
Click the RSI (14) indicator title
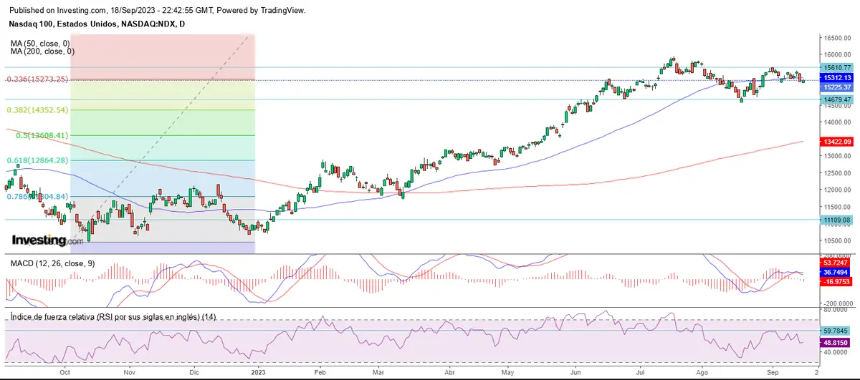(x=113, y=317)
